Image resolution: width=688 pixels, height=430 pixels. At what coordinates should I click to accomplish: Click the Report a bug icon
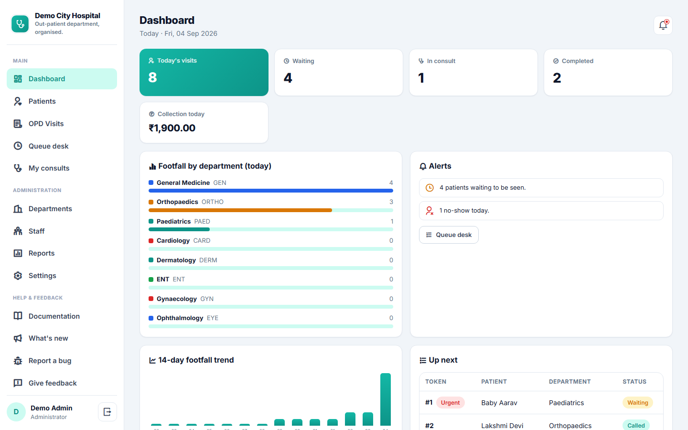18,361
